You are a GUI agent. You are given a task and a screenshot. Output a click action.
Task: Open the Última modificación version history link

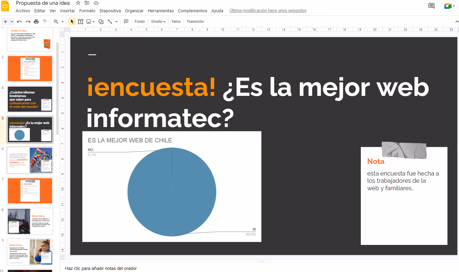(x=268, y=10)
